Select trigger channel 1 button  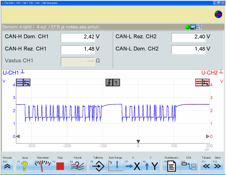[116, 82]
